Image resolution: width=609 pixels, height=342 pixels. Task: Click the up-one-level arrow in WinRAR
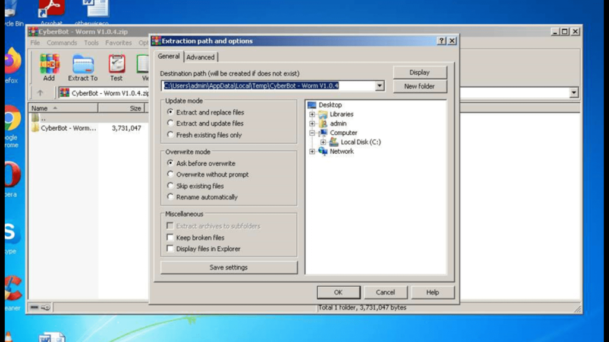(x=40, y=93)
